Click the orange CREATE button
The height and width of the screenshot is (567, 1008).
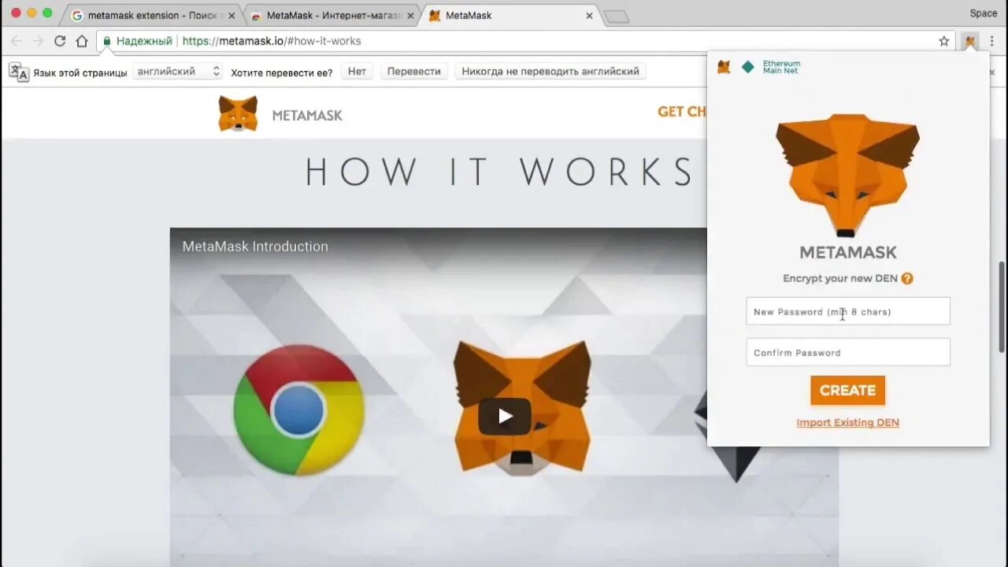coord(848,390)
